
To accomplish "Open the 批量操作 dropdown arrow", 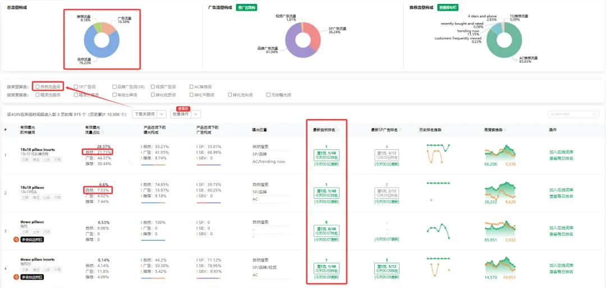I will tap(196, 114).
